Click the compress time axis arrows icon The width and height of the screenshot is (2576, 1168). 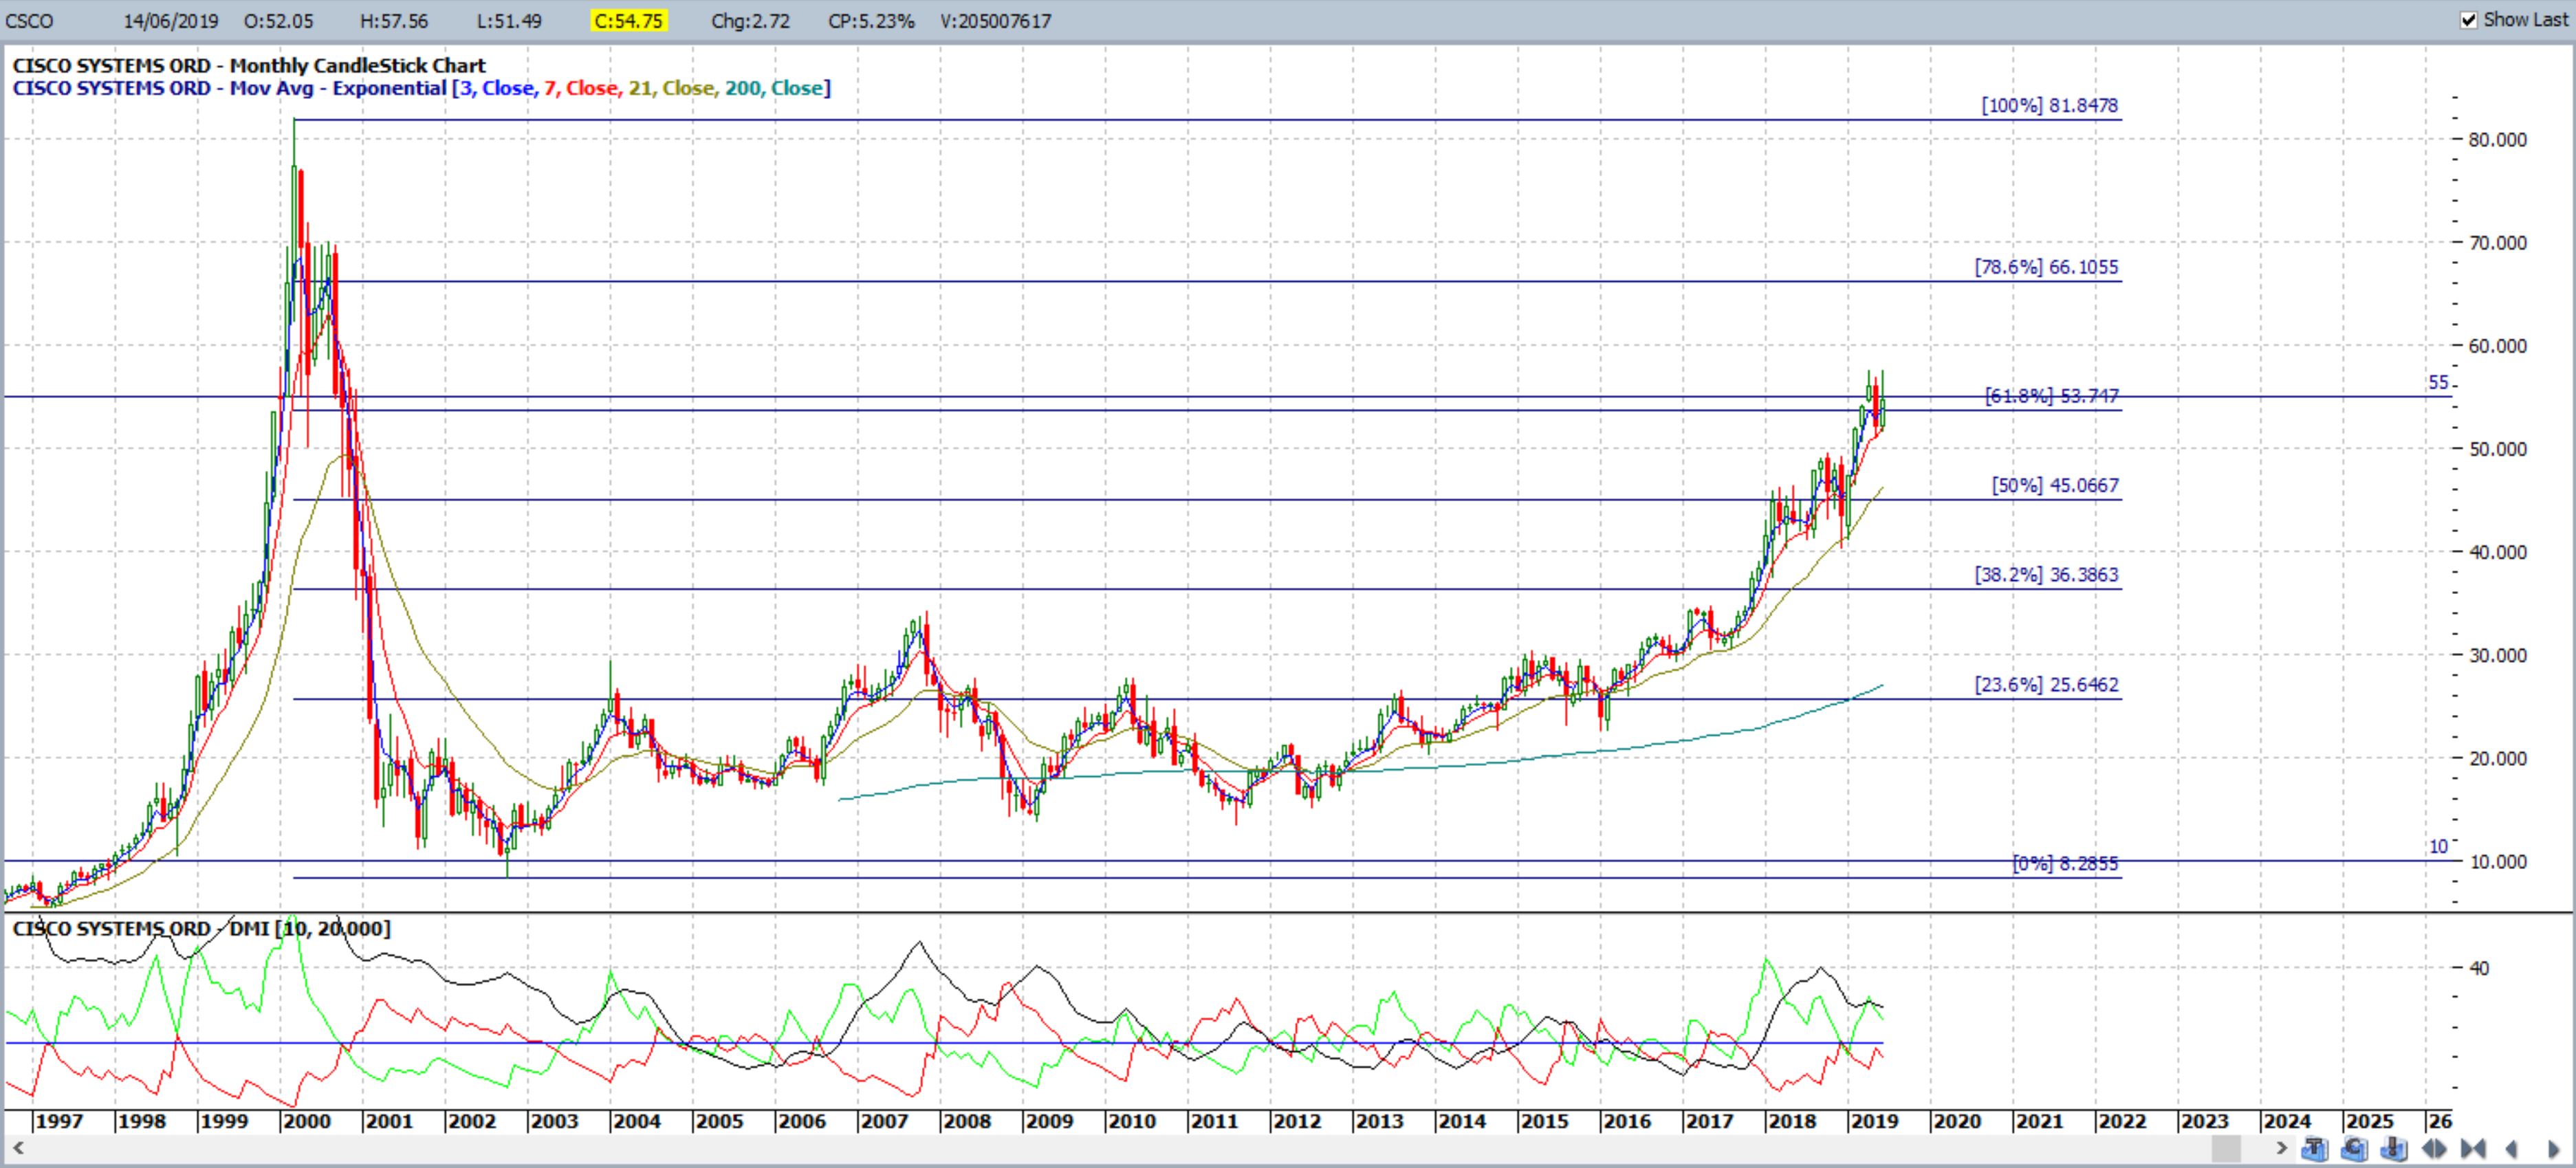2473,1148
